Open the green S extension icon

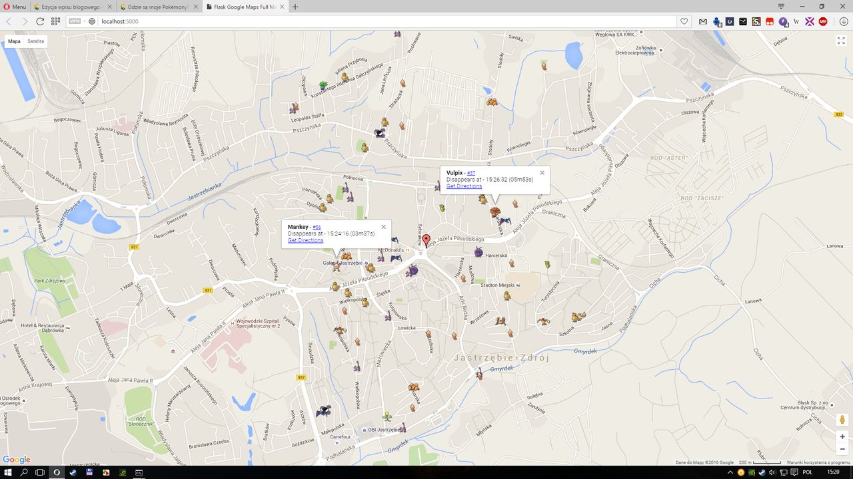(x=756, y=21)
